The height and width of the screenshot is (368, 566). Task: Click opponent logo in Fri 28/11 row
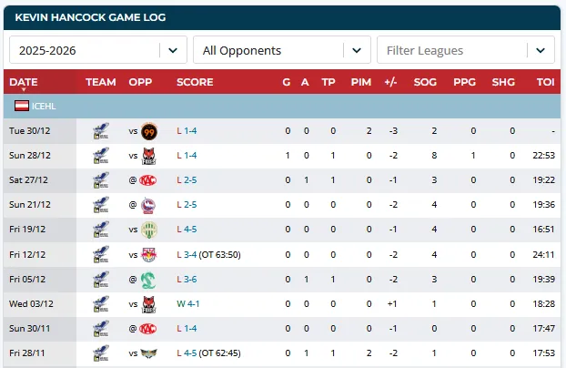pyautogui.click(x=148, y=353)
